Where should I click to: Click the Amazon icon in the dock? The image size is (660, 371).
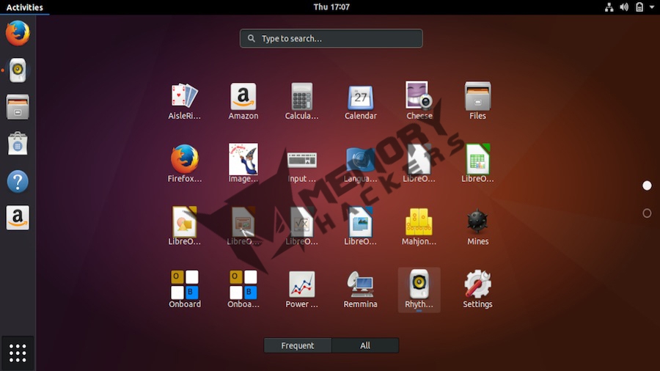tap(18, 218)
